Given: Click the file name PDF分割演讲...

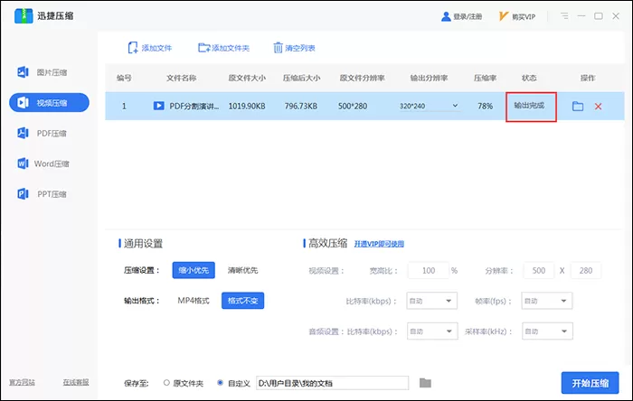Looking at the screenshot, I should click(194, 106).
